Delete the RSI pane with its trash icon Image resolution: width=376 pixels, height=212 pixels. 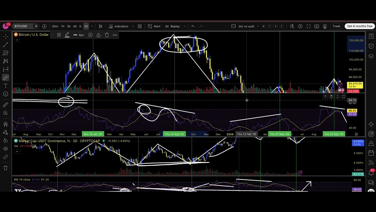[x=331, y=97]
